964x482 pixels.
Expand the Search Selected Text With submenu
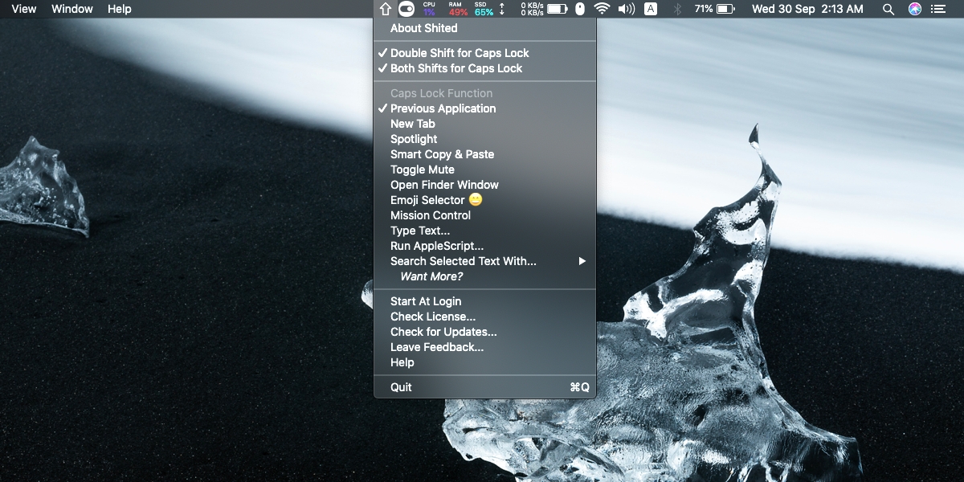(463, 260)
